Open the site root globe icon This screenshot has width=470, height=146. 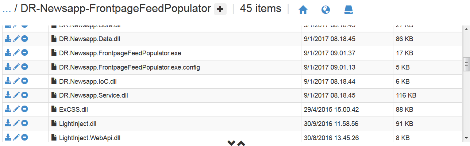click(326, 10)
